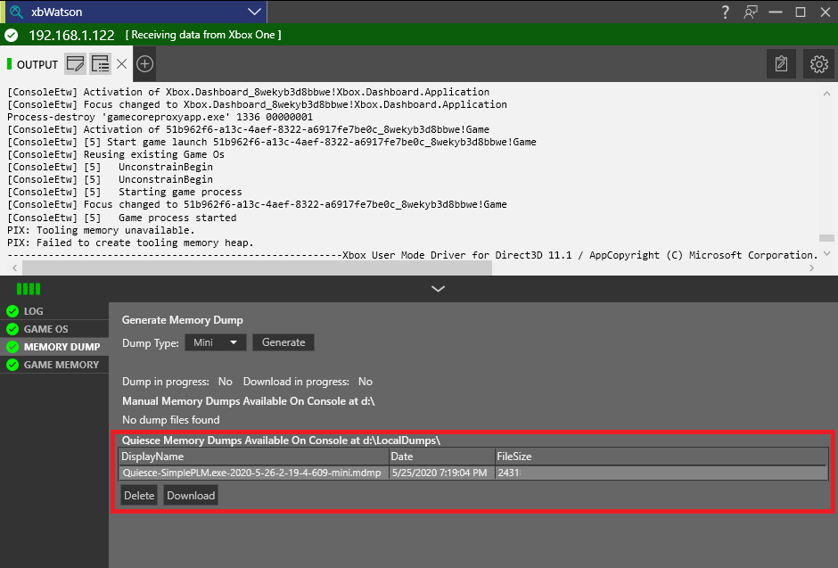Click the green signal bars indicator
This screenshot has width=838, height=568.
(29, 289)
